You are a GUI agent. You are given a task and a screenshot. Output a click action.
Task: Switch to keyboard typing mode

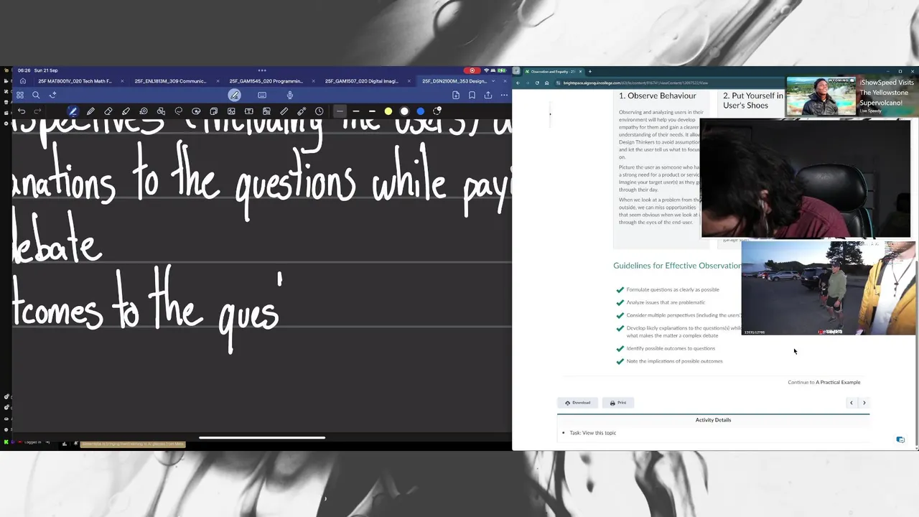(x=262, y=95)
